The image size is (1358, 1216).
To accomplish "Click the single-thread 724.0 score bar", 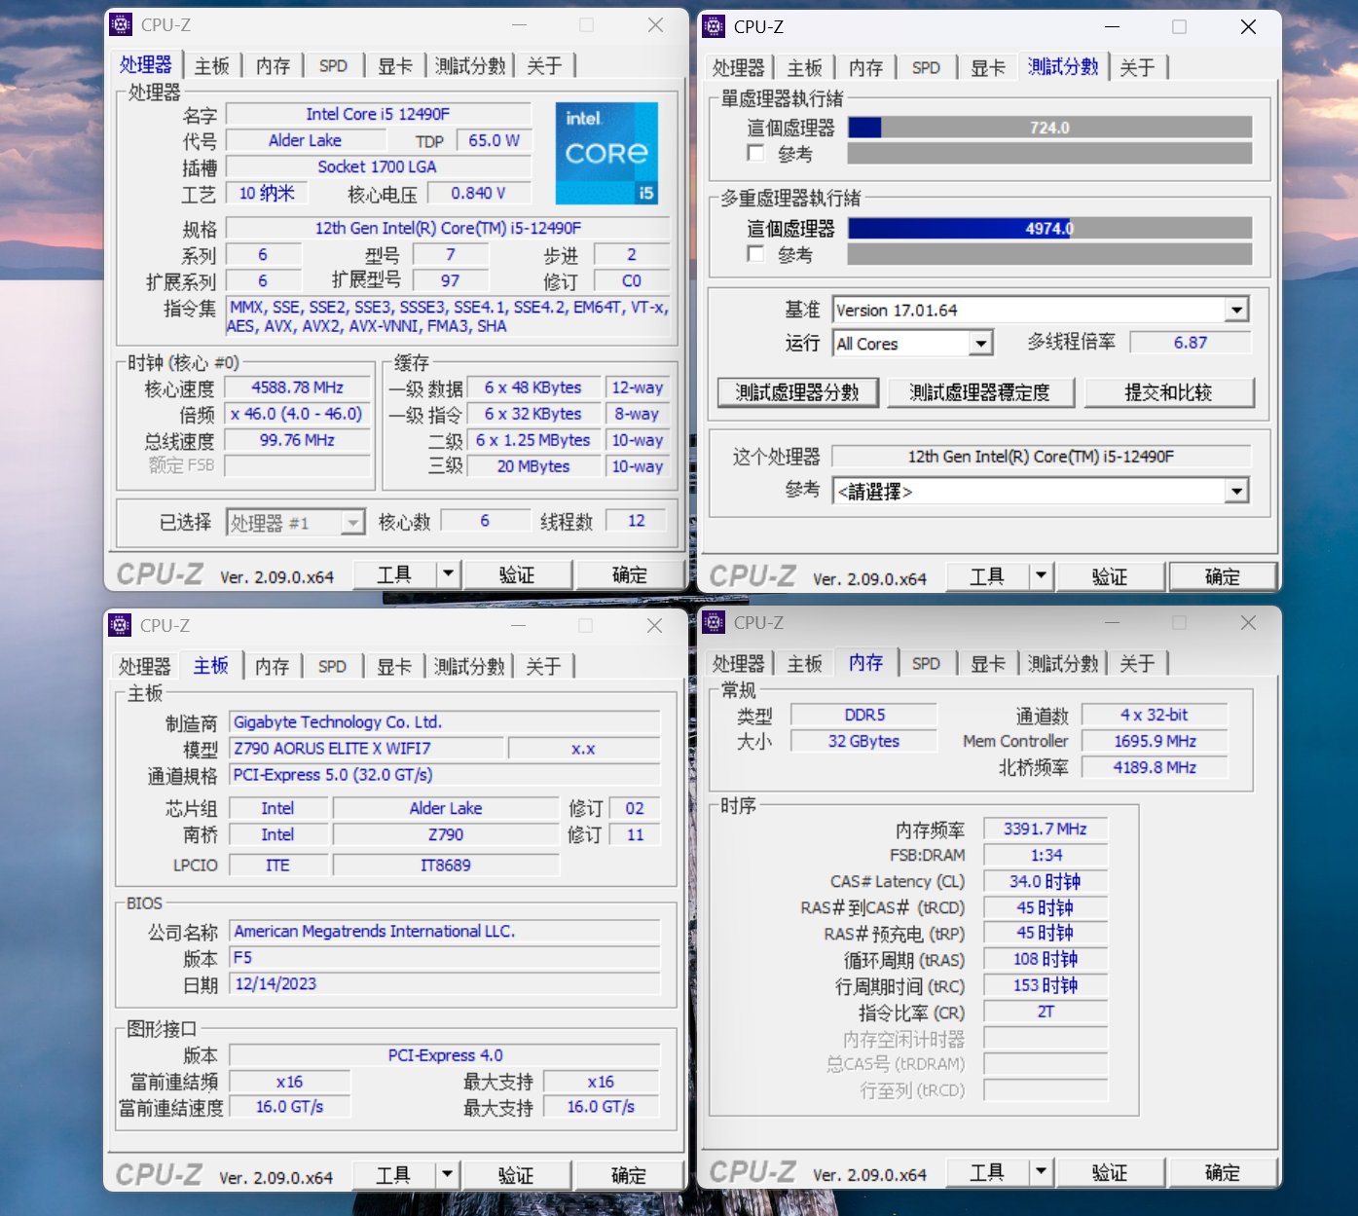I will (1049, 128).
